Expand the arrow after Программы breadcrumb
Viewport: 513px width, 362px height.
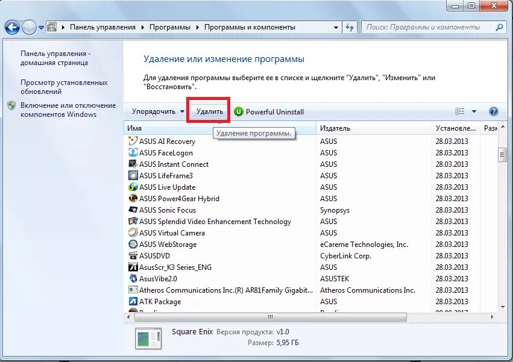[197, 28]
